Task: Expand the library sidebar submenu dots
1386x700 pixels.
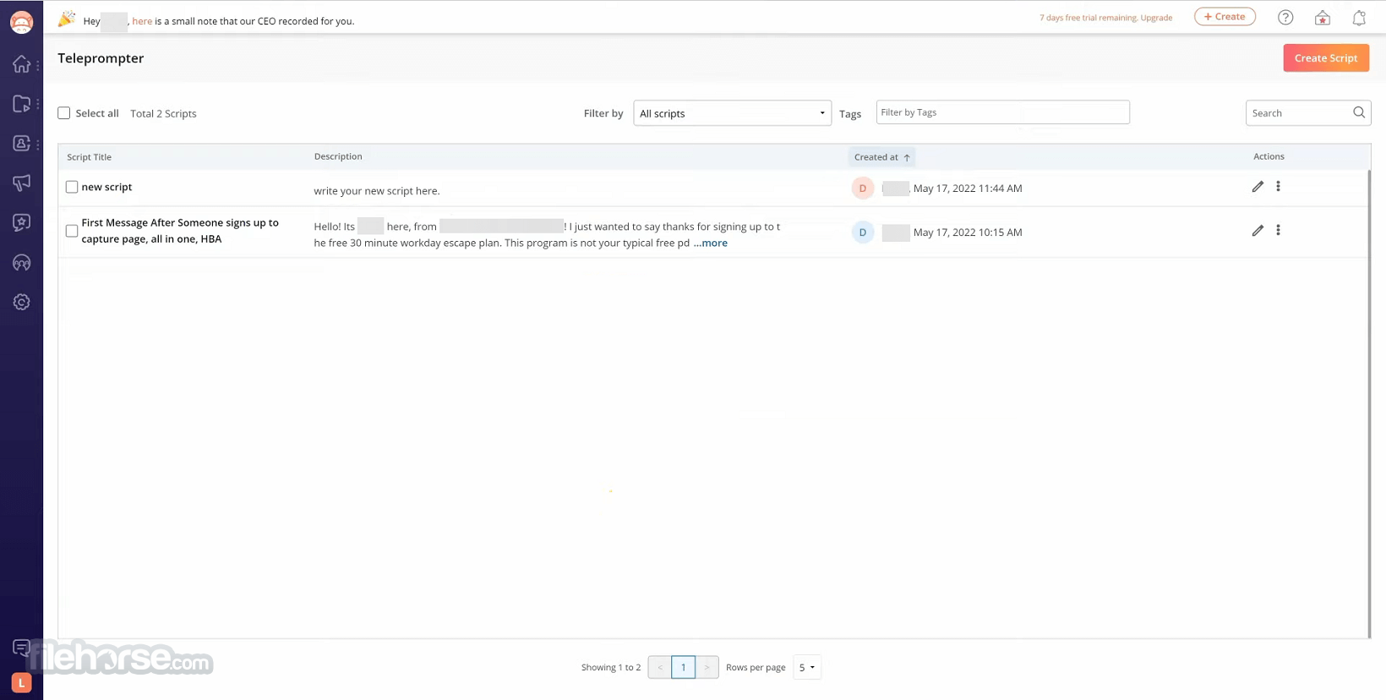Action: [x=37, y=105]
